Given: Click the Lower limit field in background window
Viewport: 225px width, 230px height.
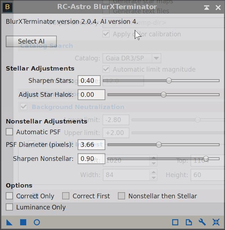Looking at the screenshot, I should (116, 120).
